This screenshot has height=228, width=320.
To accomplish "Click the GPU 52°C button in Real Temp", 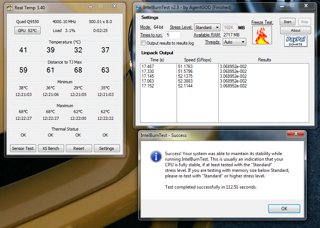I will [x=27, y=30].
